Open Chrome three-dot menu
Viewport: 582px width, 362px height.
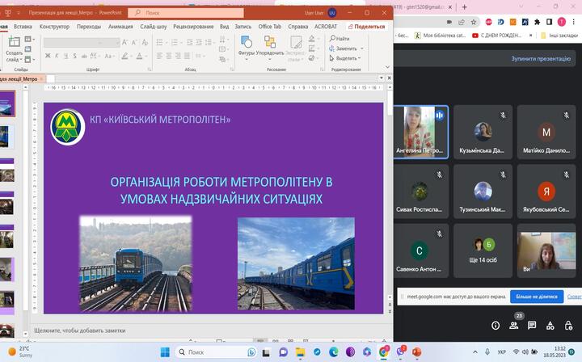pos(572,23)
